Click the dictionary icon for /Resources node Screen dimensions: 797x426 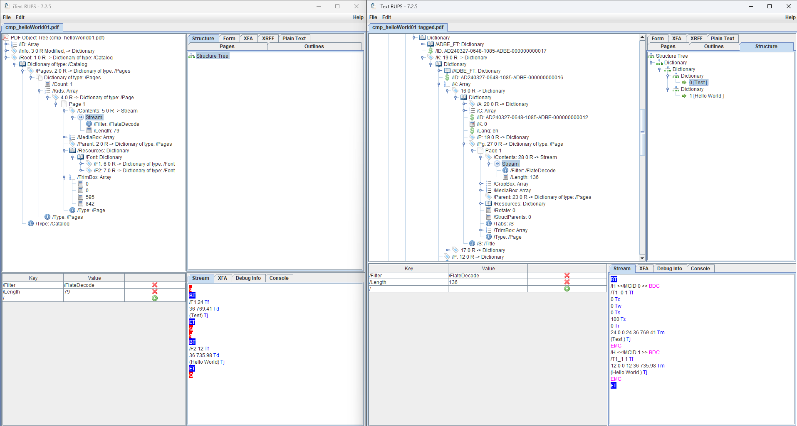(73, 150)
